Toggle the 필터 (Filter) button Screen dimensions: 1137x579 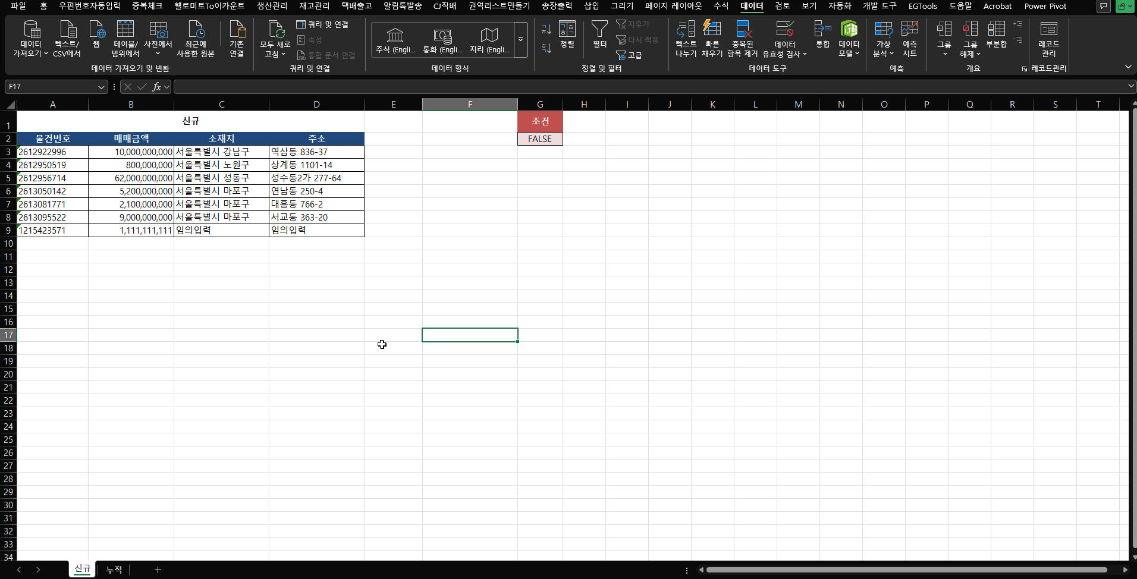599,34
